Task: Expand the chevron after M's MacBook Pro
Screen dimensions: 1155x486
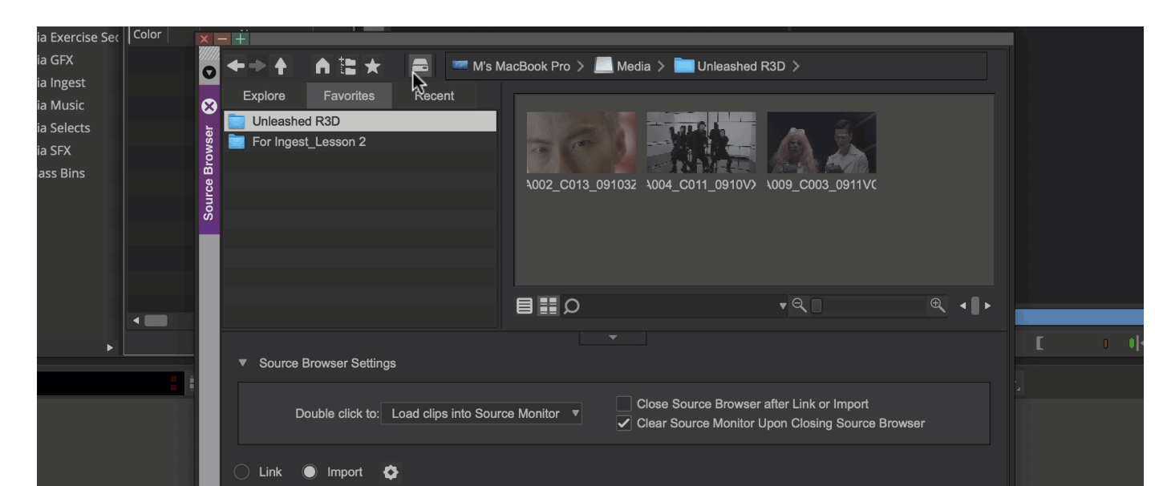Action: tap(580, 67)
